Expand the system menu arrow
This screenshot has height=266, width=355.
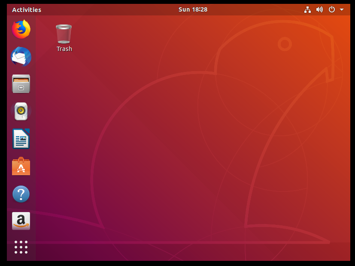pos(342,10)
